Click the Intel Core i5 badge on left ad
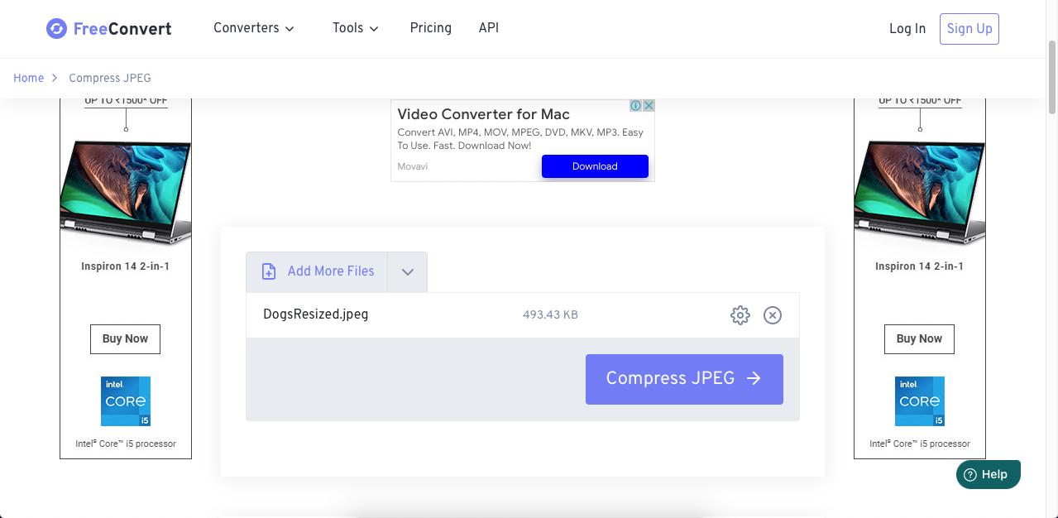Viewport: 1058px width, 518px height. pos(126,401)
